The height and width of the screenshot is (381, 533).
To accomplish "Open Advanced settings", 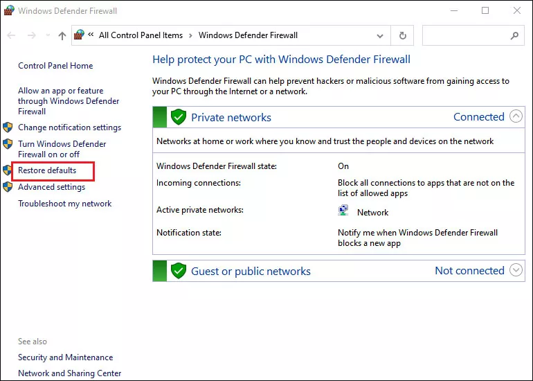I will pos(52,187).
